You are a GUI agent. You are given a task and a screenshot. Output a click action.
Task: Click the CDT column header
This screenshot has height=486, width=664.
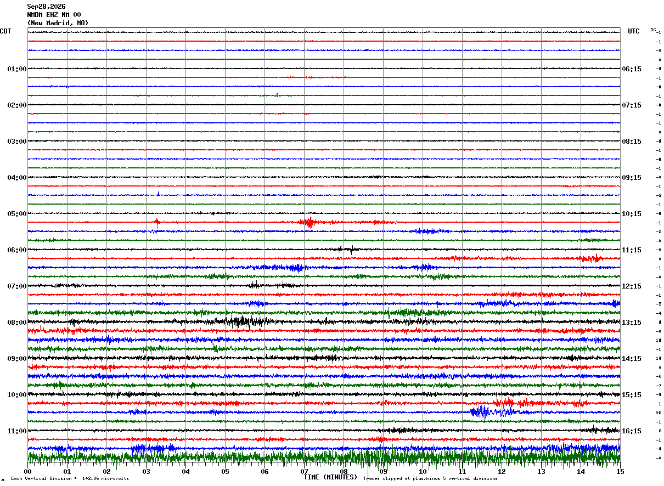[5, 31]
